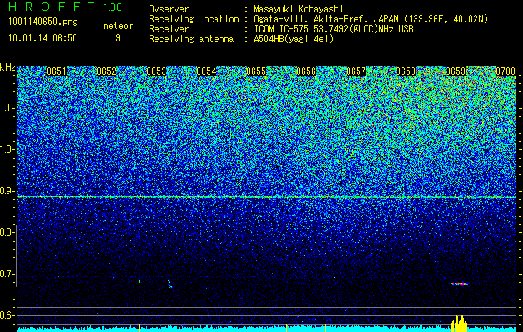
Task: Click the 0.6 frequency axis label
Action: coord(6,315)
